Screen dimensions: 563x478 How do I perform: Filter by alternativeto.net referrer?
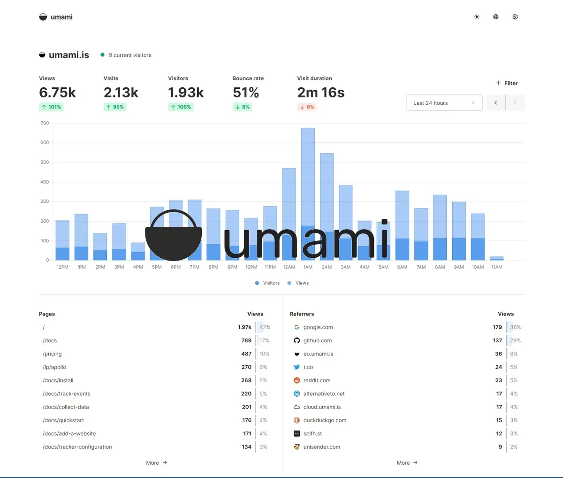pyautogui.click(x=324, y=394)
